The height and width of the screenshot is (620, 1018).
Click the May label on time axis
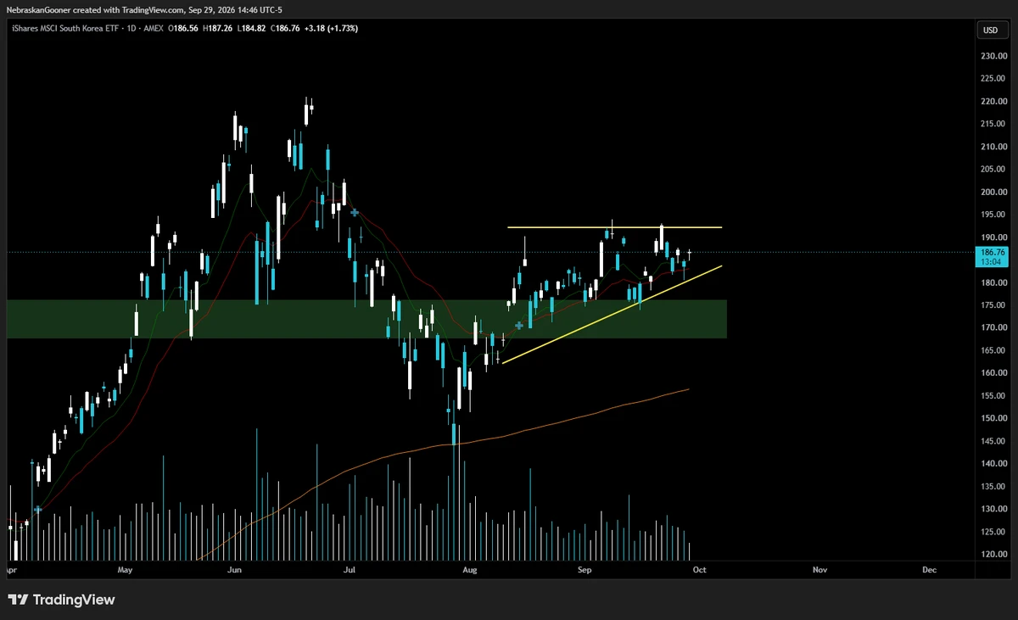[x=126, y=571]
